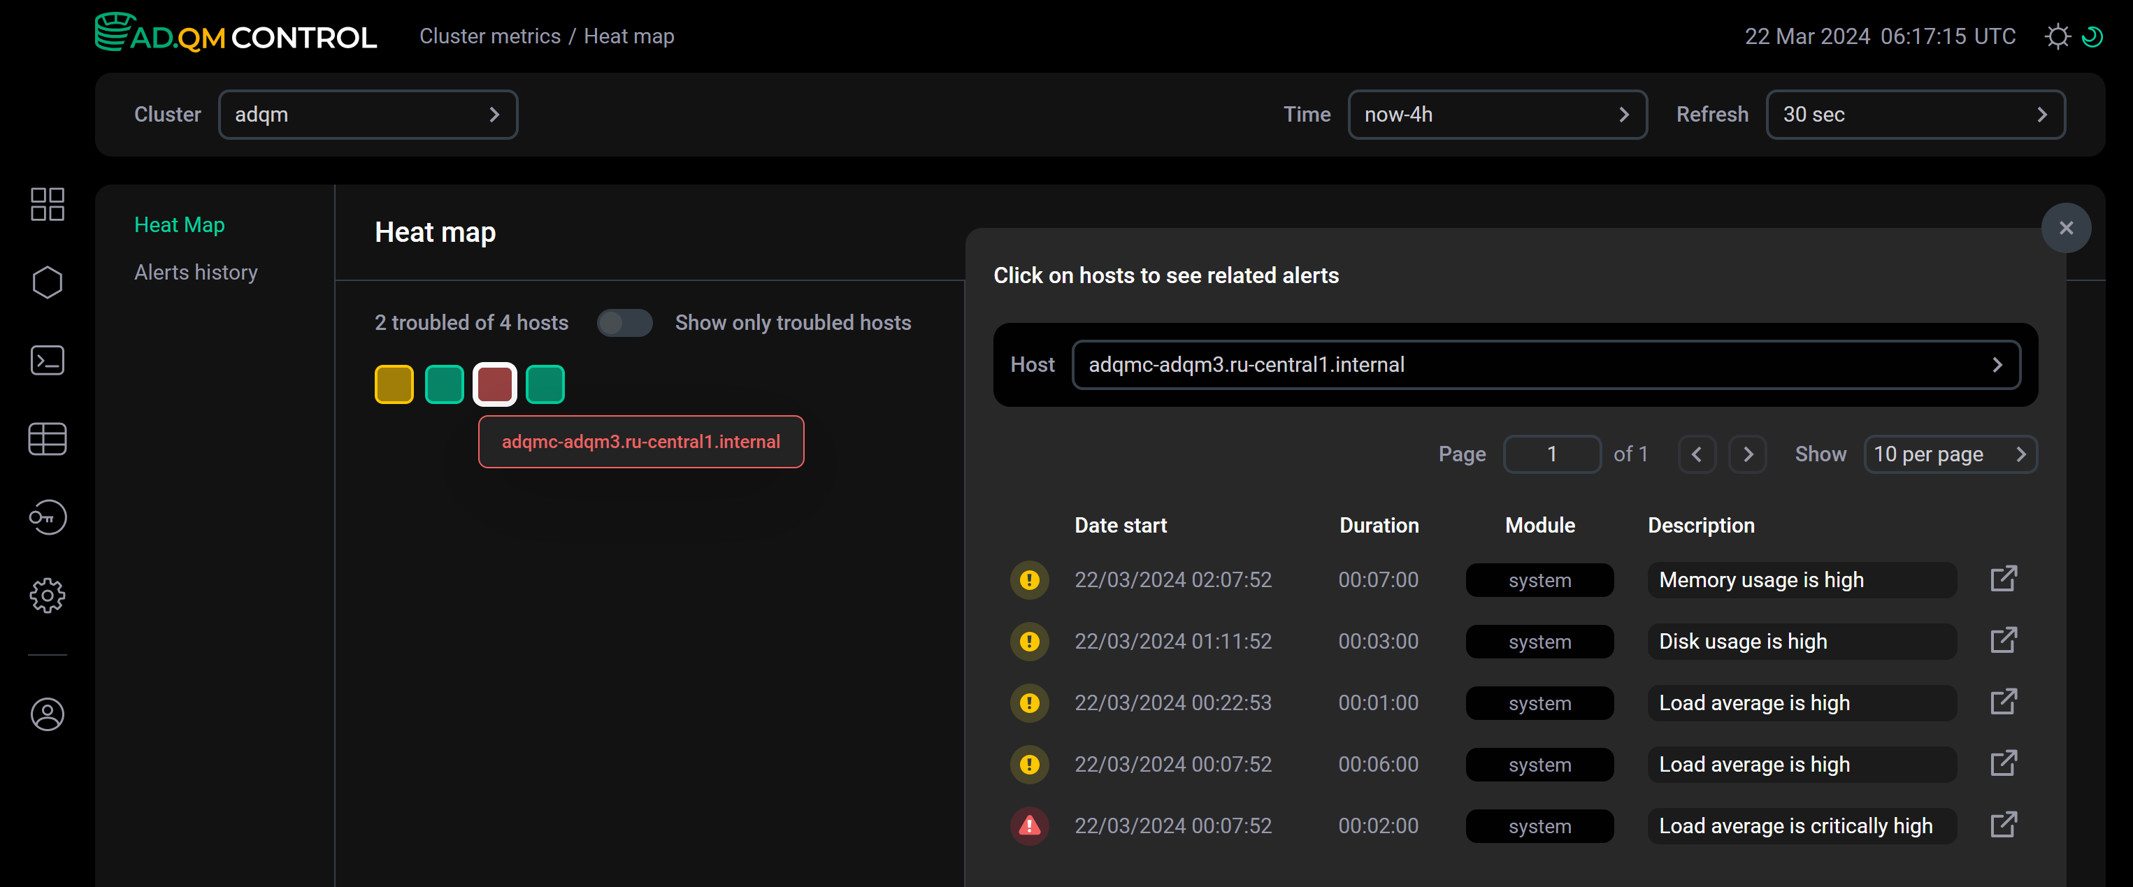
Task: Switch to light theme via the sun icon
Action: [x=2058, y=36]
